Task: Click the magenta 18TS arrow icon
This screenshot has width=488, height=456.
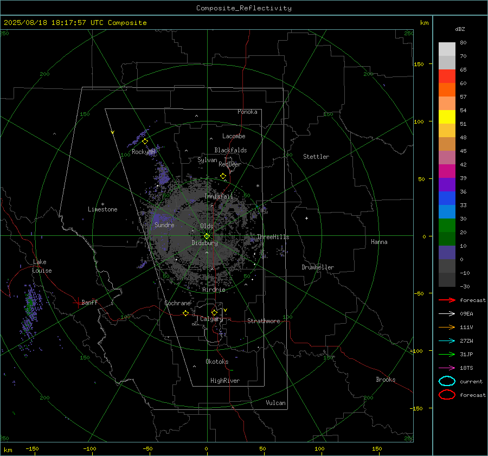Action: [x=447, y=368]
